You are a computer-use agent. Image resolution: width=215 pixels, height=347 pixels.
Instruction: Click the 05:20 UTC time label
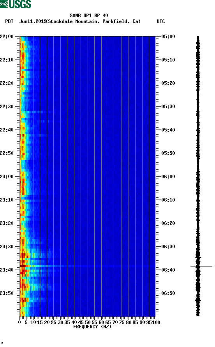168,83
